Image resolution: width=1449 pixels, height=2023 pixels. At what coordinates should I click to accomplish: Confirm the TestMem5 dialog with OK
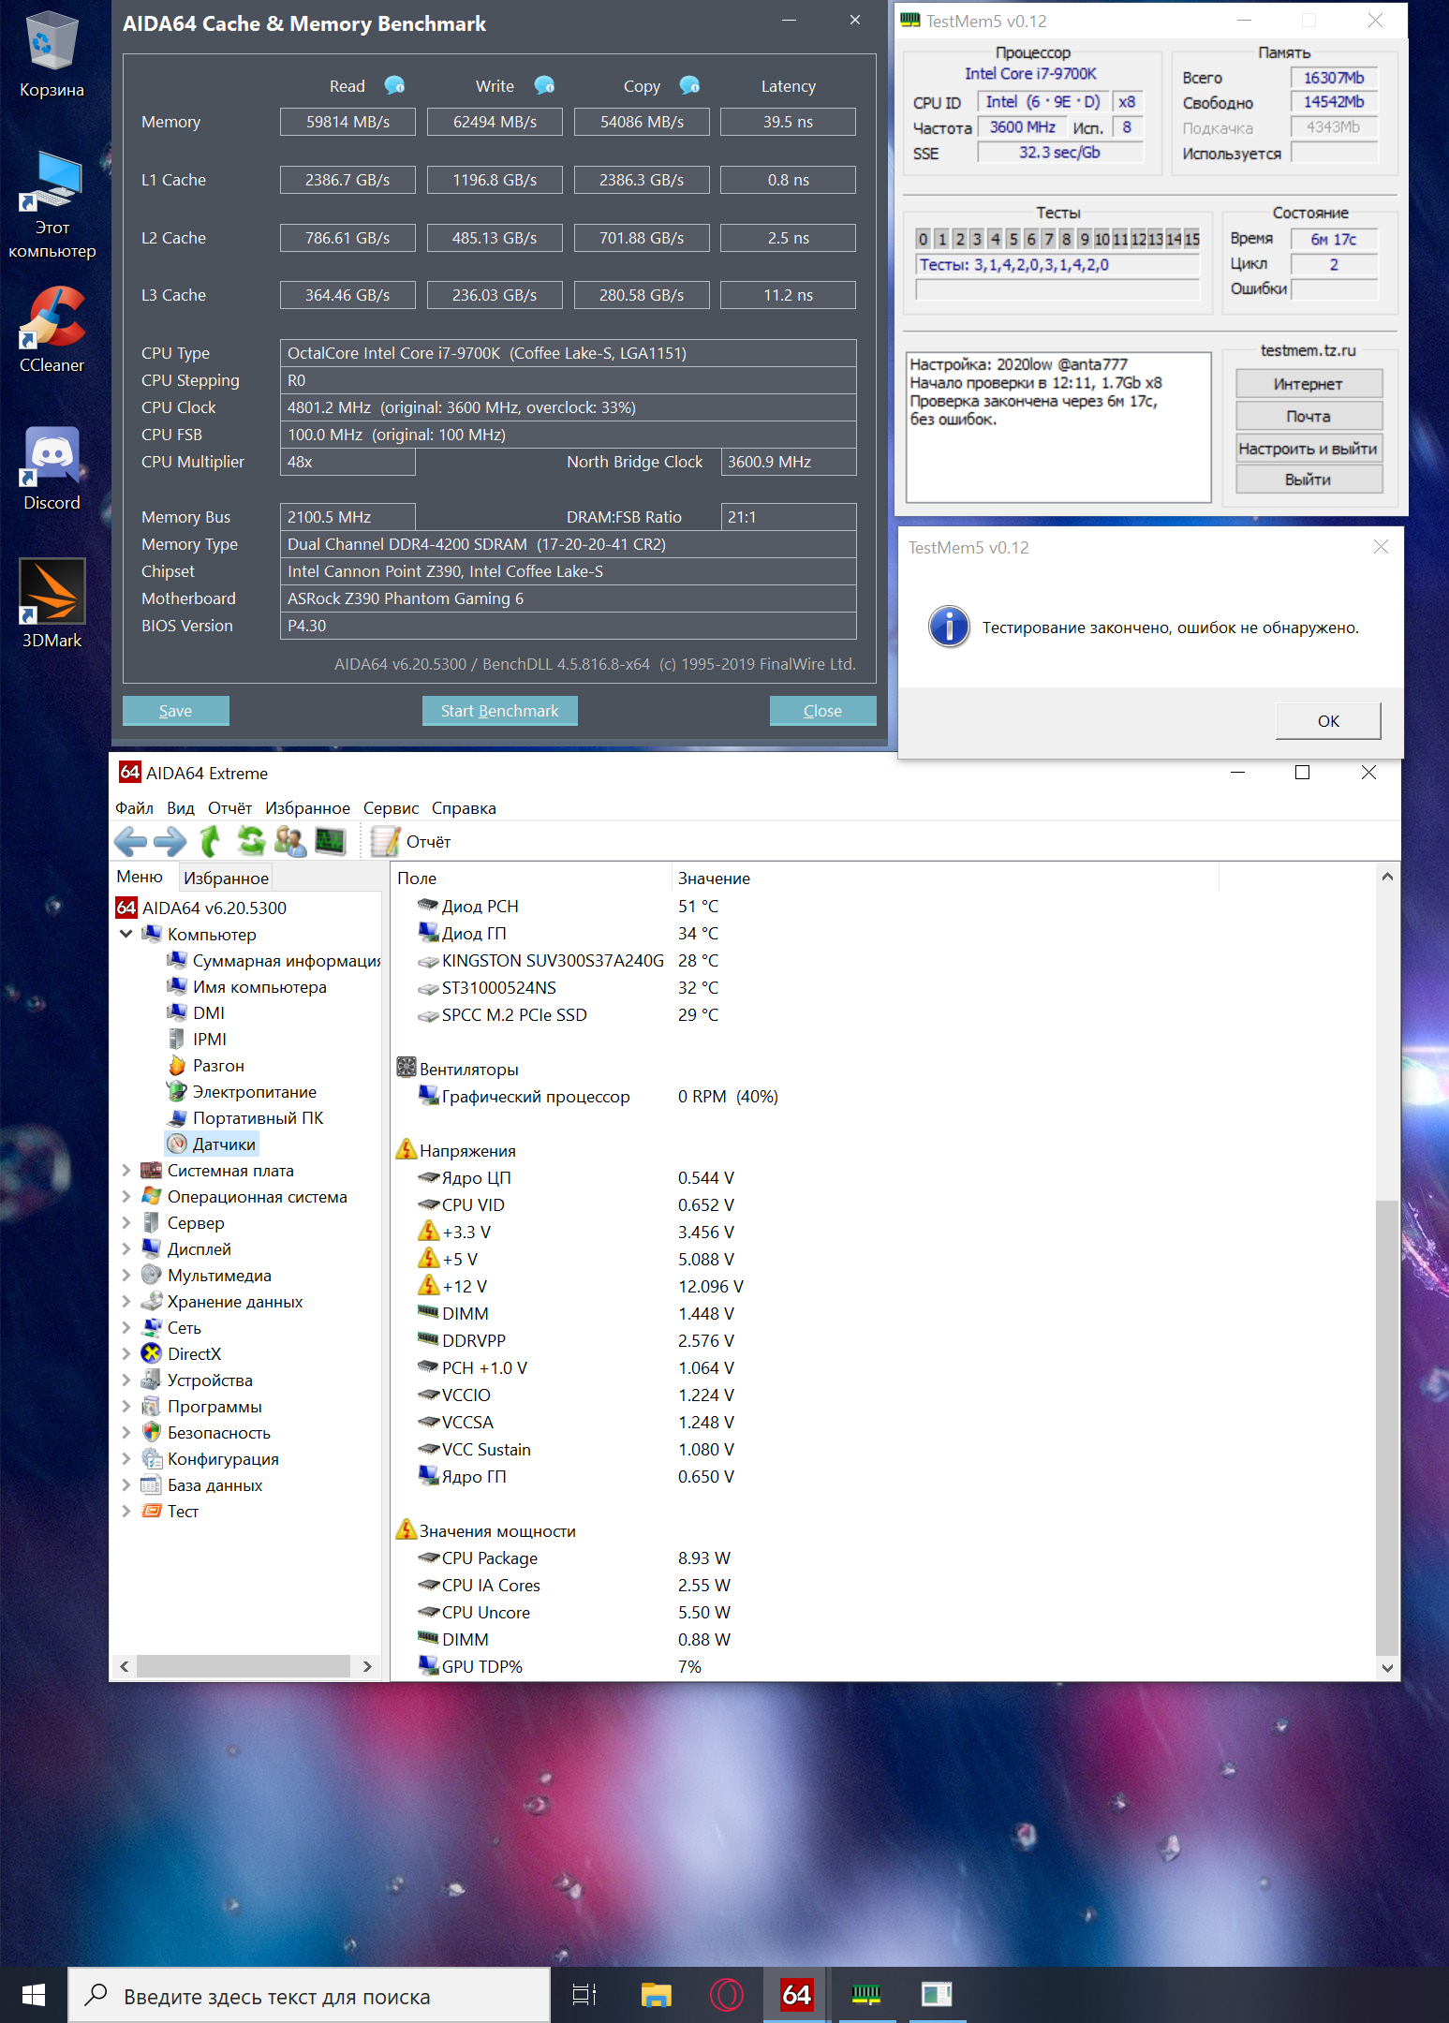coord(1328,721)
